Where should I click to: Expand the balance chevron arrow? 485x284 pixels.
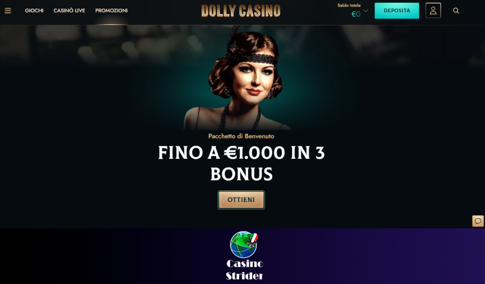tap(365, 11)
